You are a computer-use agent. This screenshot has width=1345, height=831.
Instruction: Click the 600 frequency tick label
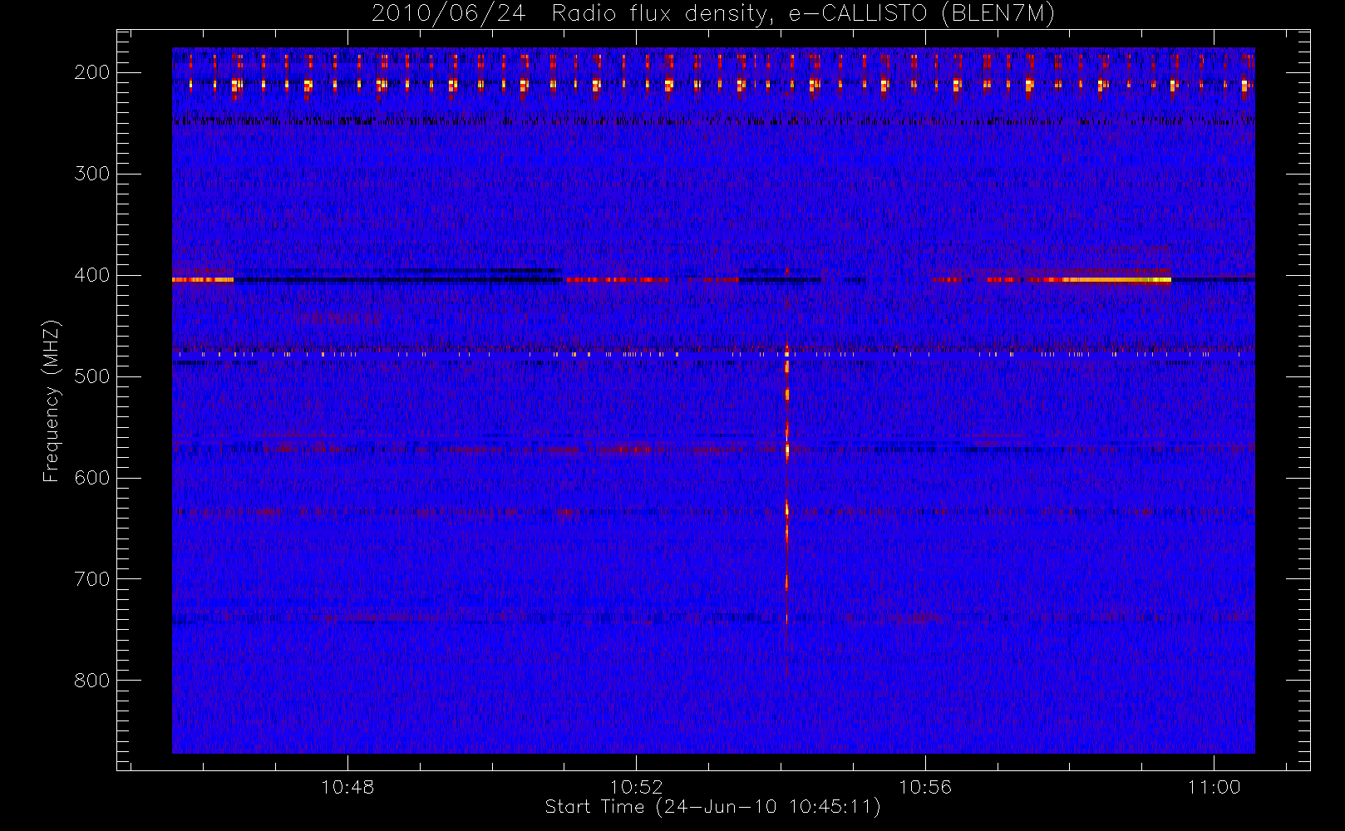click(x=92, y=478)
